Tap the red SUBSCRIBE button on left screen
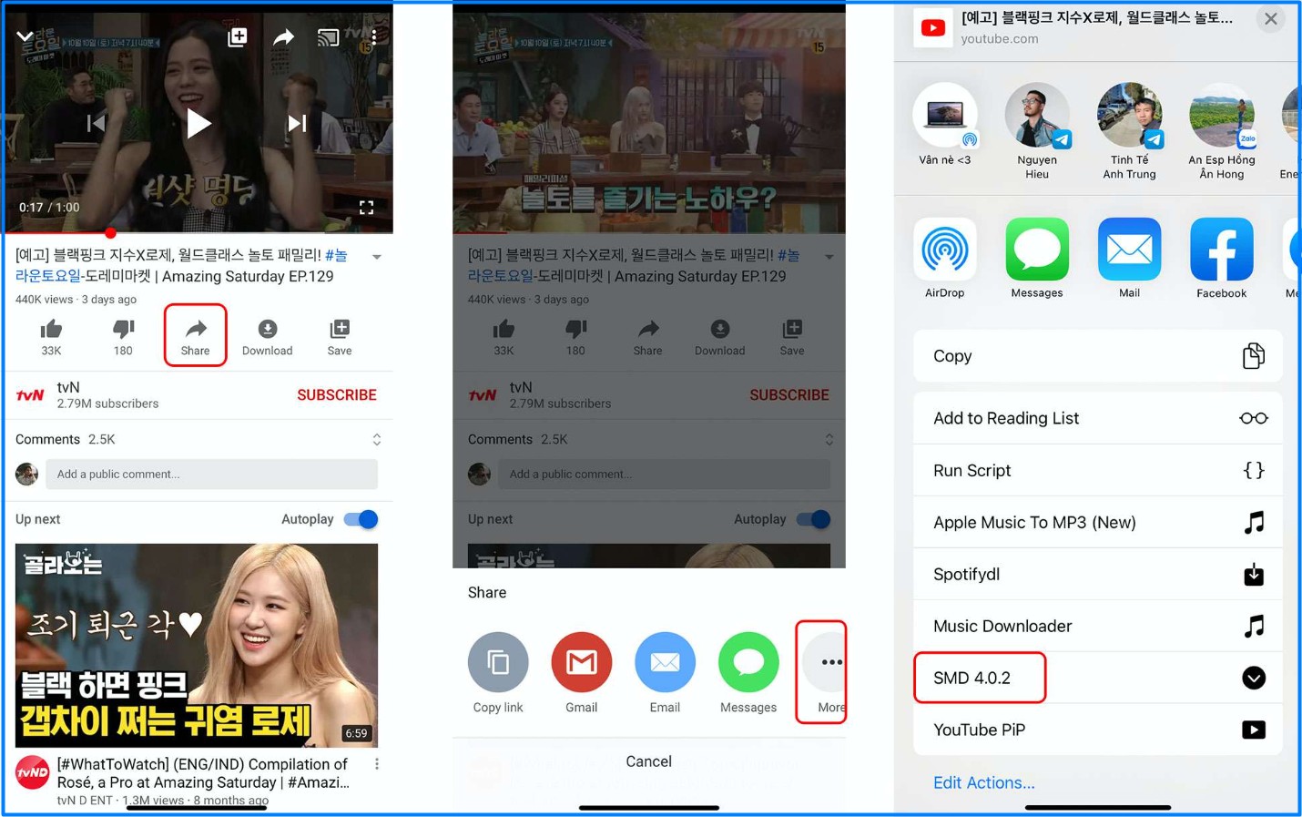Image resolution: width=1302 pixels, height=817 pixels. click(x=336, y=395)
